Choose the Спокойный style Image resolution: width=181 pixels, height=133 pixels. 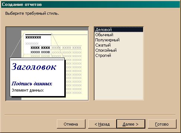[x=119, y=50]
